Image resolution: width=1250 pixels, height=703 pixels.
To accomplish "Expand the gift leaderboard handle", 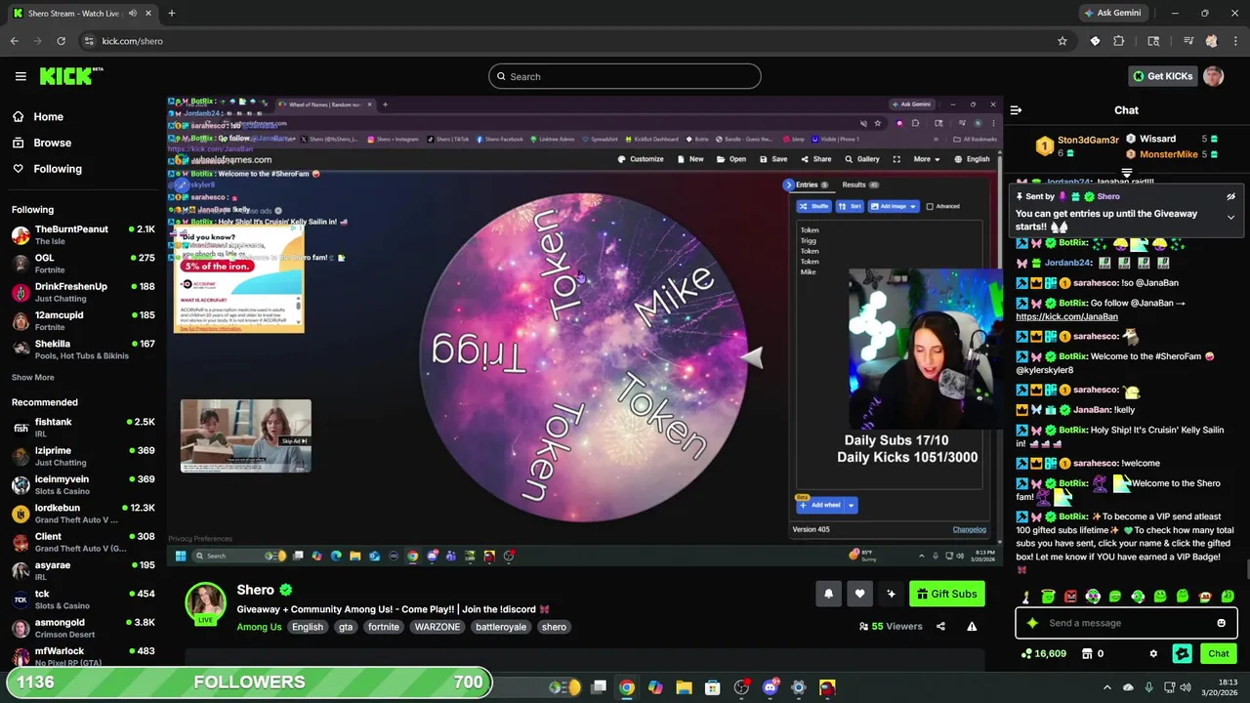I will tap(1127, 173).
